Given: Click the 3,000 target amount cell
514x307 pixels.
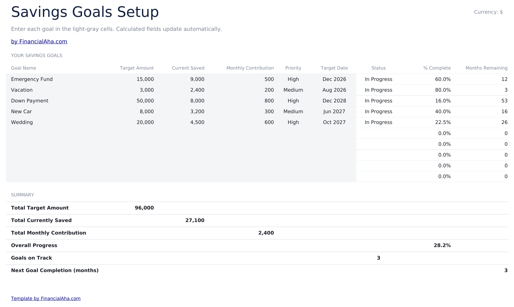Looking at the screenshot, I should click(x=147, y=90).
